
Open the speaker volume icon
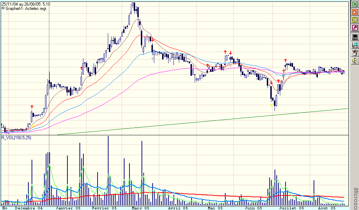point(355,61)
